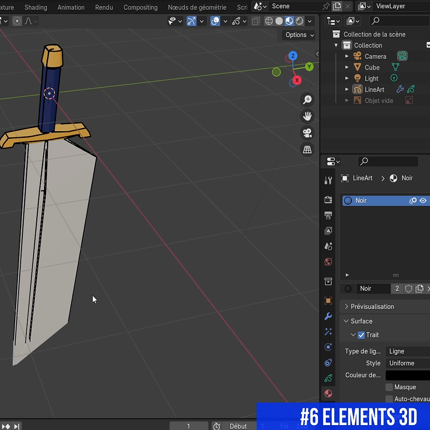Expand the Light item in outliner
Viewport: 430px width, 430px height.
[x=347, y=78]
